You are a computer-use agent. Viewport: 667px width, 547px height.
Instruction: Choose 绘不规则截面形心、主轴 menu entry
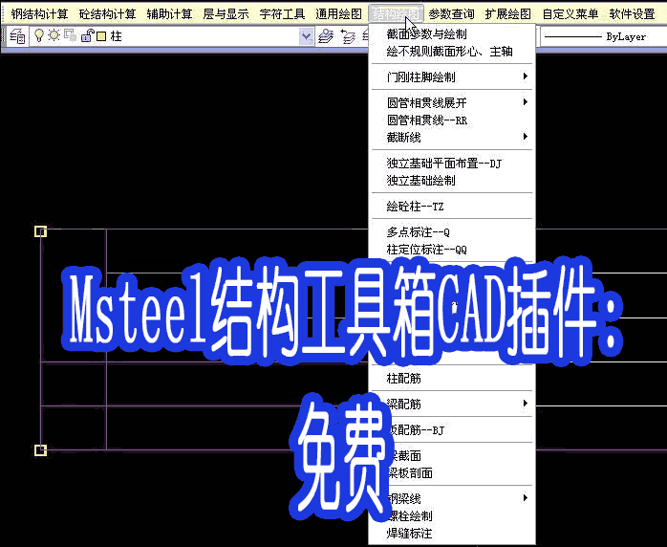452,52
